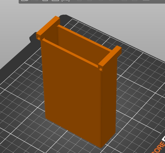The height and width of the screenshot is (153, 165).
Task: Click the left mounting tab with screw hole
Action: (x=48, y=28)
